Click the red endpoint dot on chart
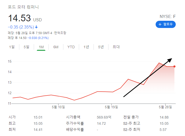This screenshot has height=136, width=185. [x=174, y=66]
